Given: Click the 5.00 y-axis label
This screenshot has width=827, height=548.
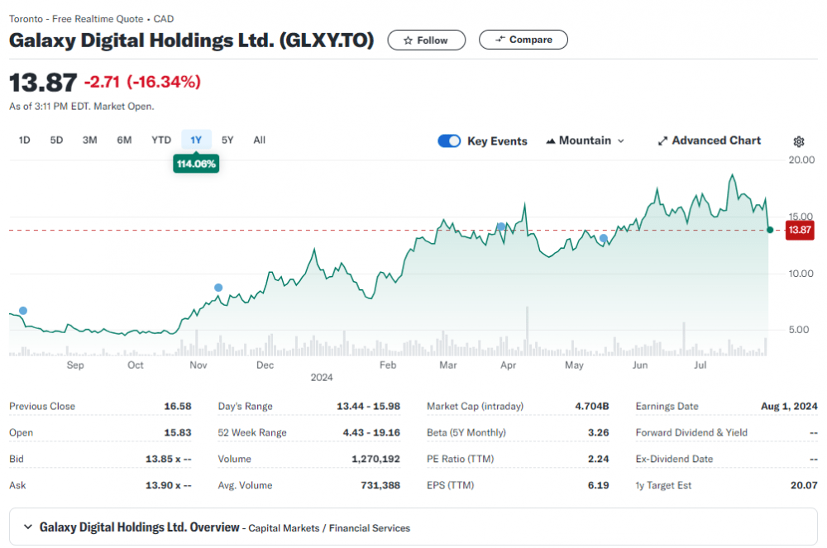Looking at the screenshot, I should [799, 330].
